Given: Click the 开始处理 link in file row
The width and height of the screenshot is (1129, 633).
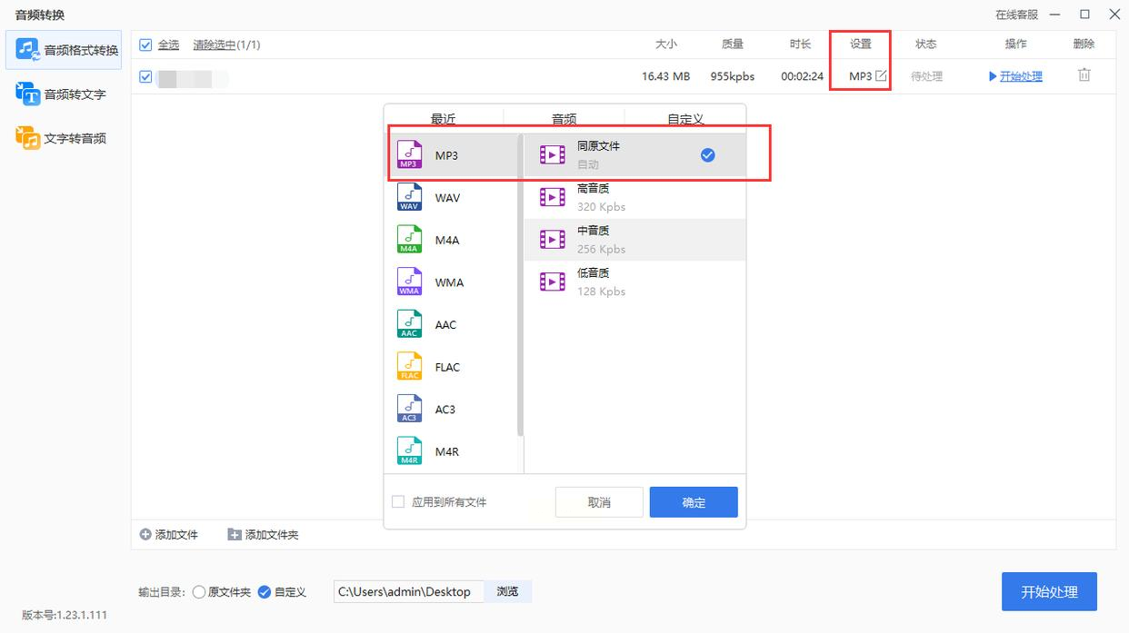Looking at the screenshot, I should pos(1020,76).
